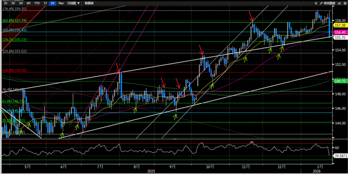Show the Max time range

point(61,3)
